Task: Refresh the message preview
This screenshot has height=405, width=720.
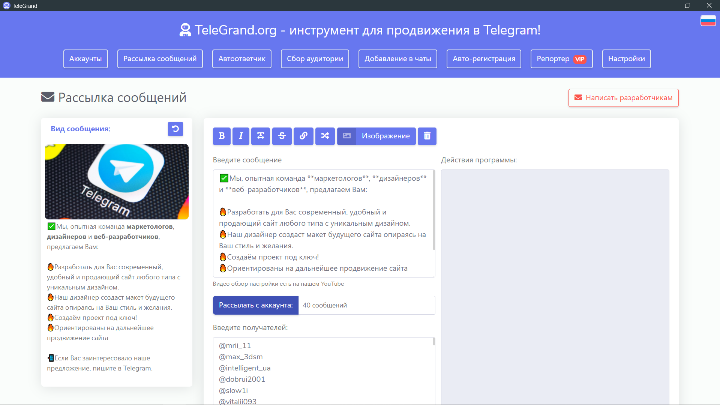Action: pyautogui.click(x=175, y=129)
